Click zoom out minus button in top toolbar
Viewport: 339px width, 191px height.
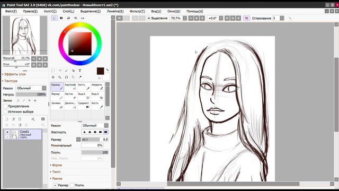191,18
